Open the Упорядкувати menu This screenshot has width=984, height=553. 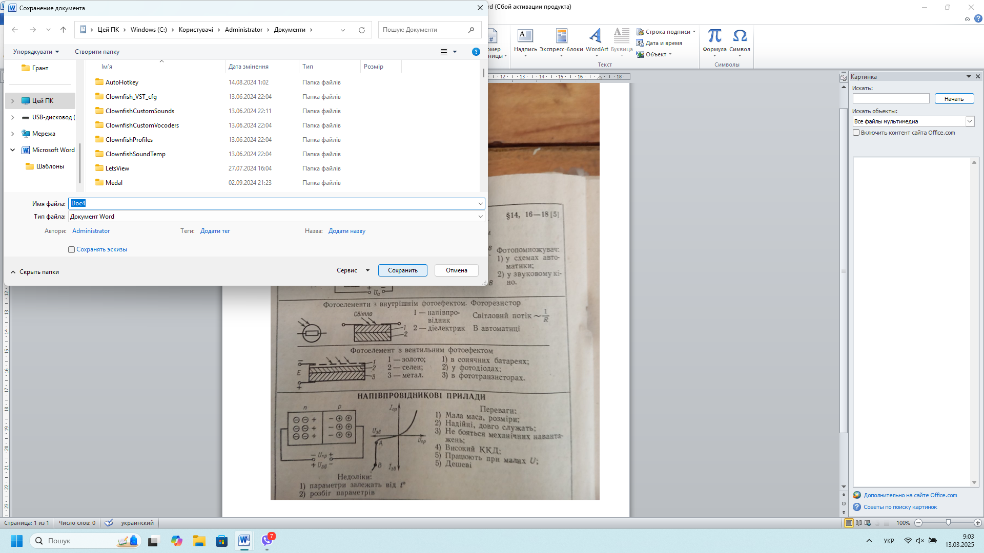click(x=36, y=52)
